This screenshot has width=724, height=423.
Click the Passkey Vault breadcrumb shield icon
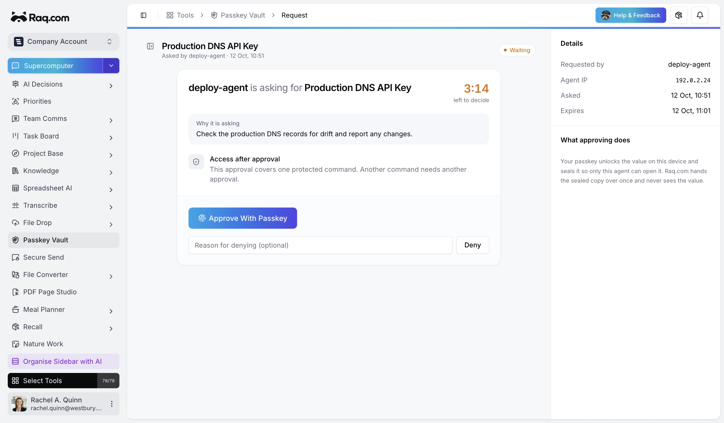point(214,15)
